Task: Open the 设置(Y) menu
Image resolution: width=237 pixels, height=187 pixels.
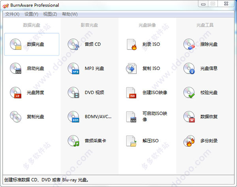Action: click(31, 14)
